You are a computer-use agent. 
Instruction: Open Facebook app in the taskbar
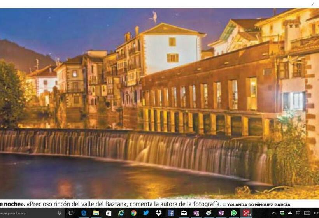[x=171, y=213]
